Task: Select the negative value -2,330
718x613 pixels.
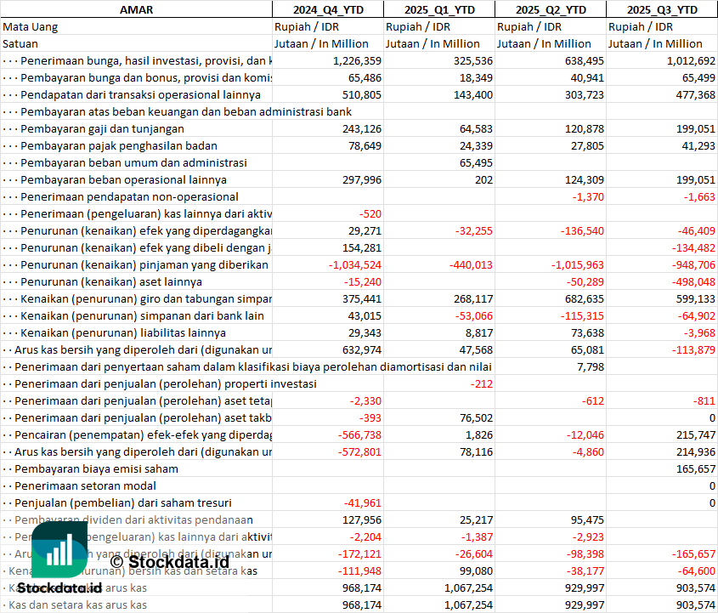Action: (x=365, y=401)
